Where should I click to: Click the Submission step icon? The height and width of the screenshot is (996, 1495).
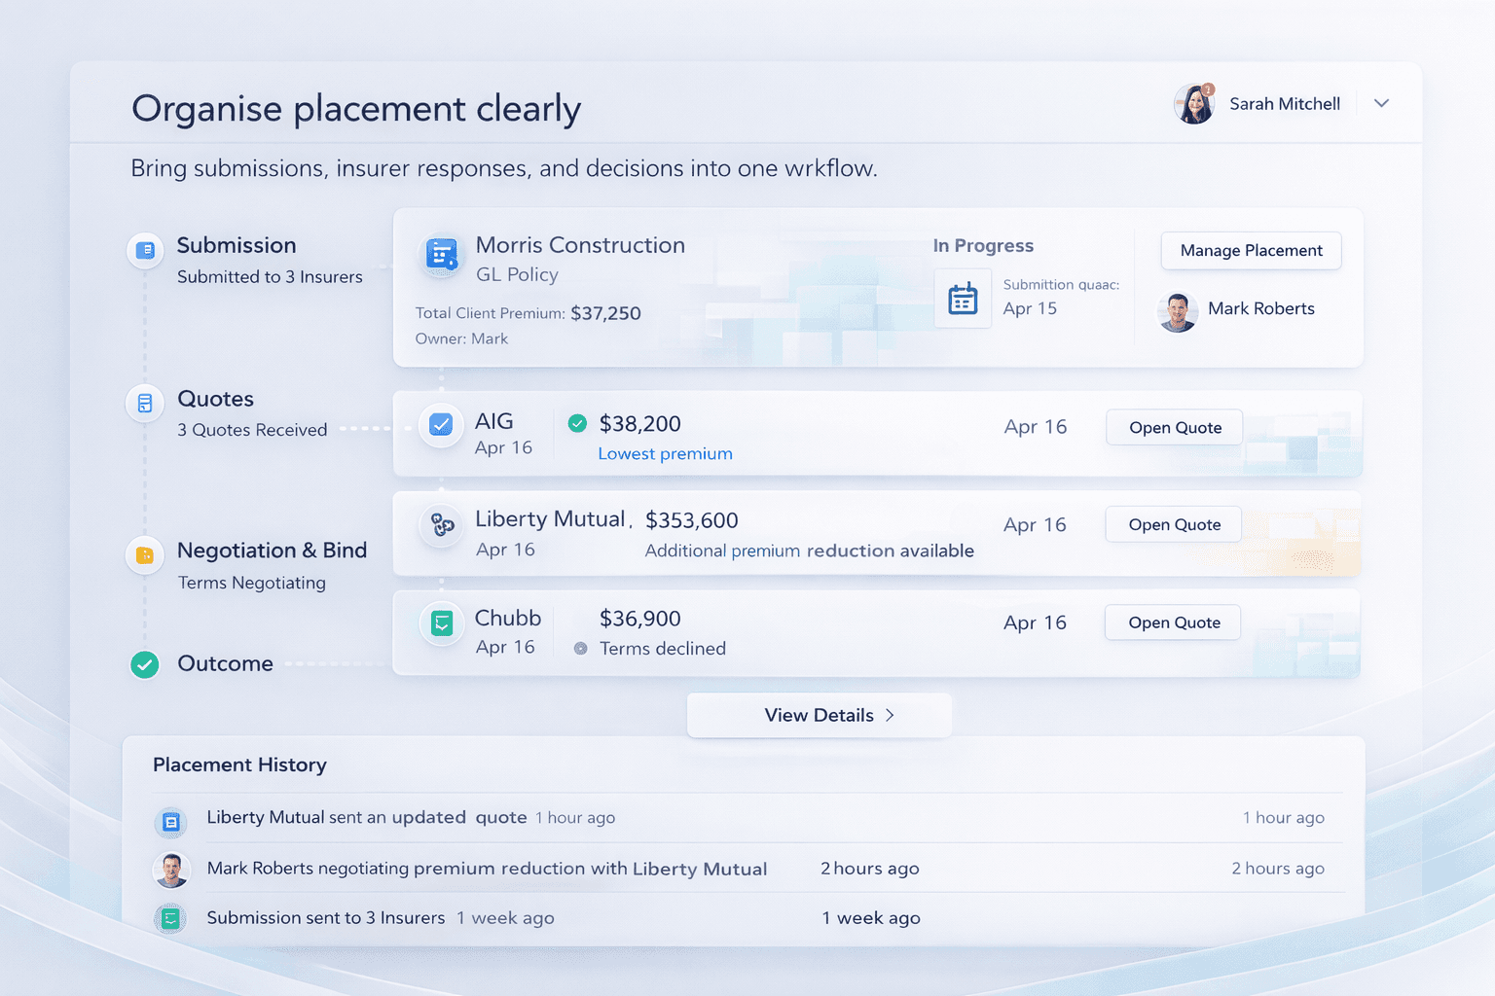pyautogui.click(x=145, y=250)
